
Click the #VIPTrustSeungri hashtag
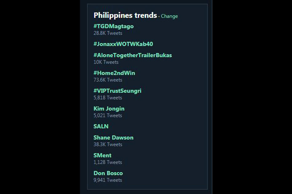pos(117,91)
